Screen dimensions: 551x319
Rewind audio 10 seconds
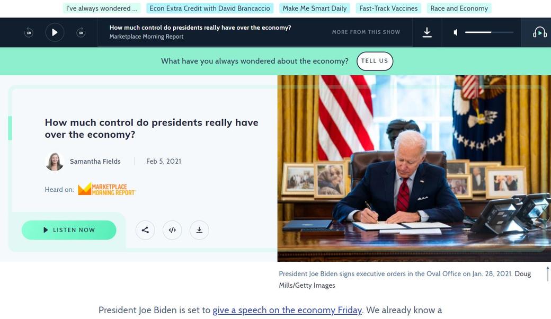(29, 32)
